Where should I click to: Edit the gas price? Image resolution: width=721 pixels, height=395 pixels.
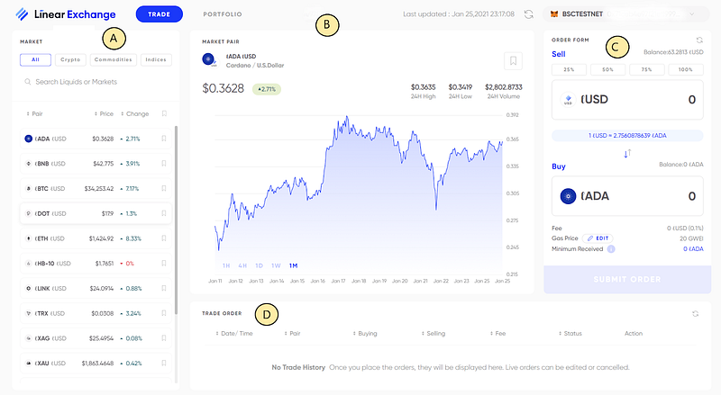(x=598, y=238)
